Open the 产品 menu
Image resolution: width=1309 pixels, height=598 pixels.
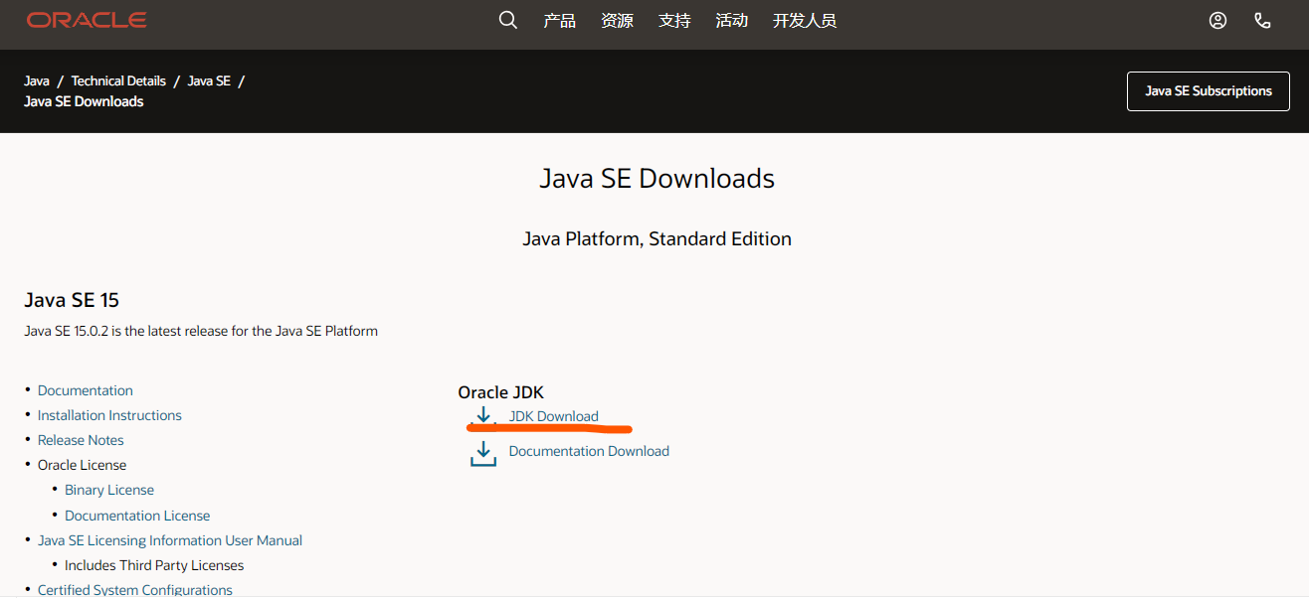(559, 20)
